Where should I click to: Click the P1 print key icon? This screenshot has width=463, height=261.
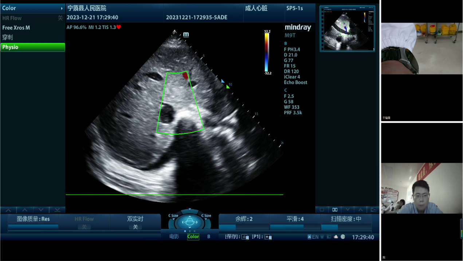tap(268, 237)
